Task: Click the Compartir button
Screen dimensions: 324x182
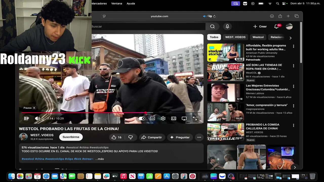Action: (x=152, y=137)
